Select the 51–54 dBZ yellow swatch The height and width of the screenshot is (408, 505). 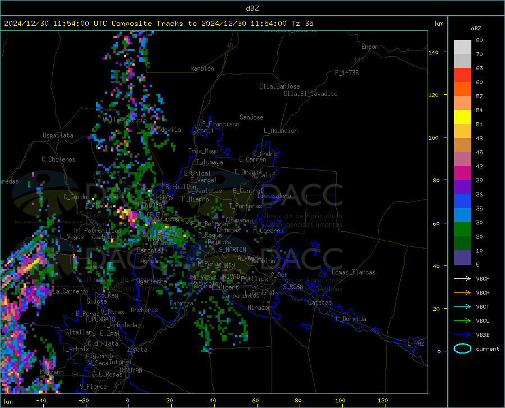click(462, 117)
